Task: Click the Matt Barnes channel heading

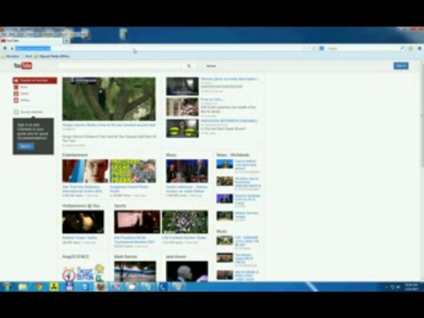Action: point(125,257)
